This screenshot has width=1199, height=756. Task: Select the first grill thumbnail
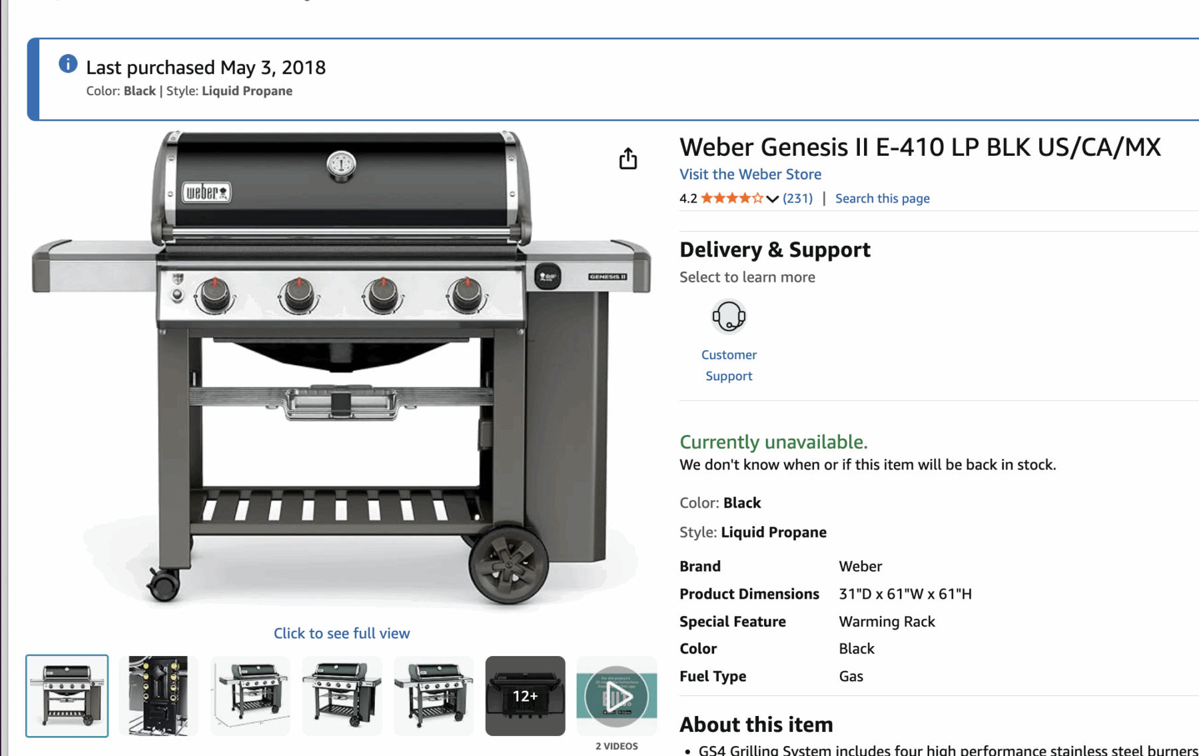coord(67,696)
